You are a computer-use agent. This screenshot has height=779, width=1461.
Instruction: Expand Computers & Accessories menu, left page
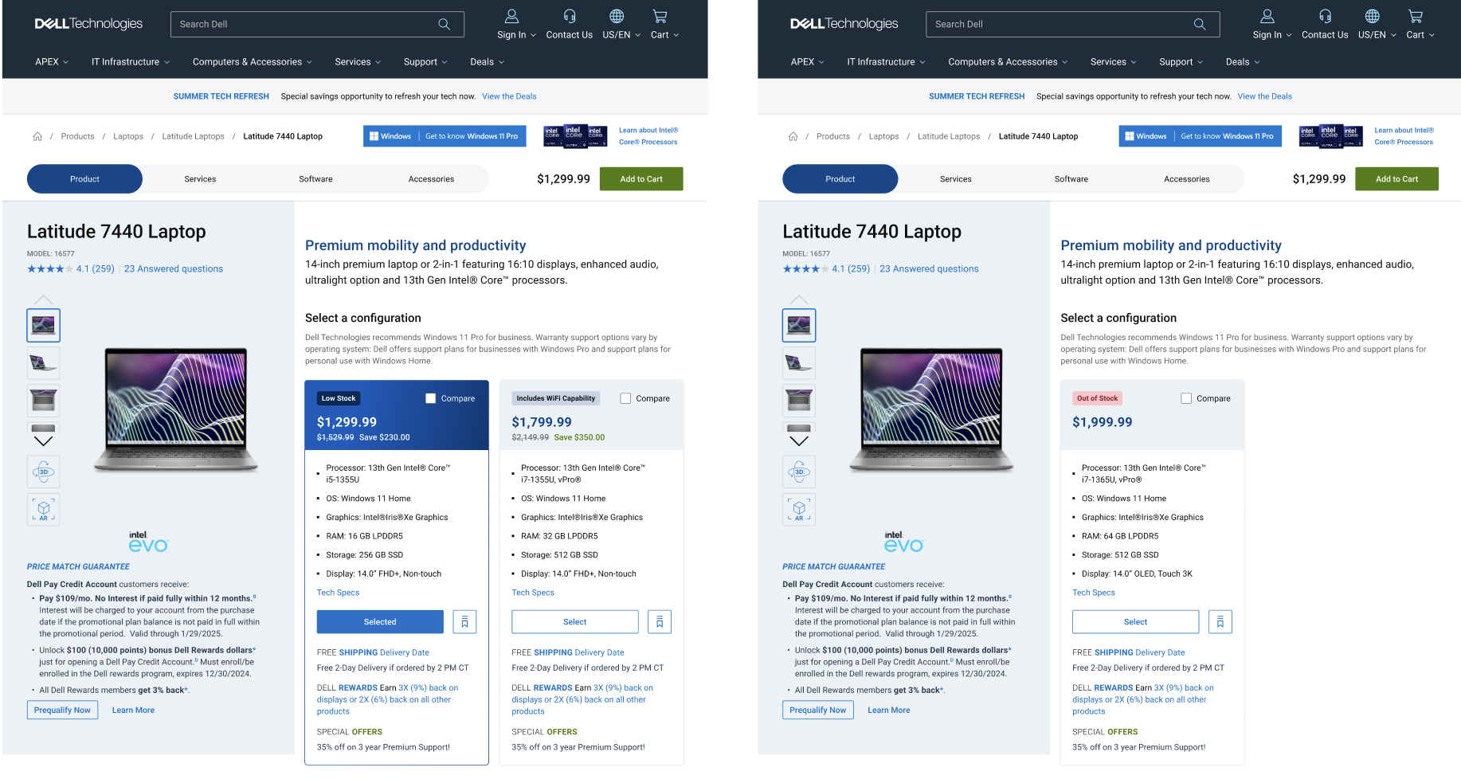tap(253, 62)
